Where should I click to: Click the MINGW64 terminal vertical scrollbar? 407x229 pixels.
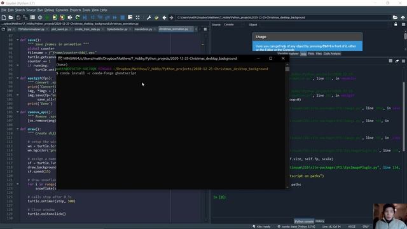click(x=287, y=125)
